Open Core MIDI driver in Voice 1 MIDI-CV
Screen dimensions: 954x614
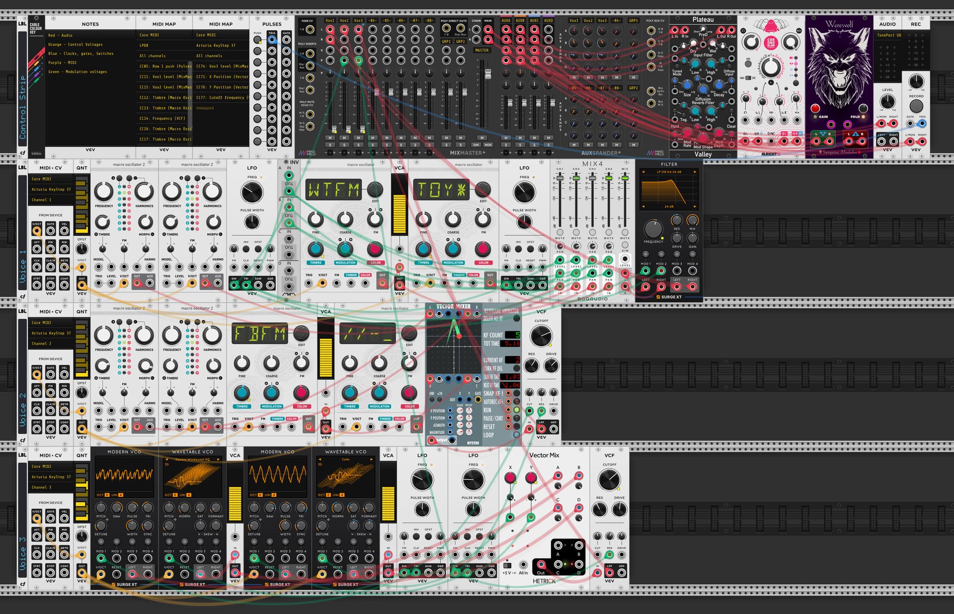50,179
